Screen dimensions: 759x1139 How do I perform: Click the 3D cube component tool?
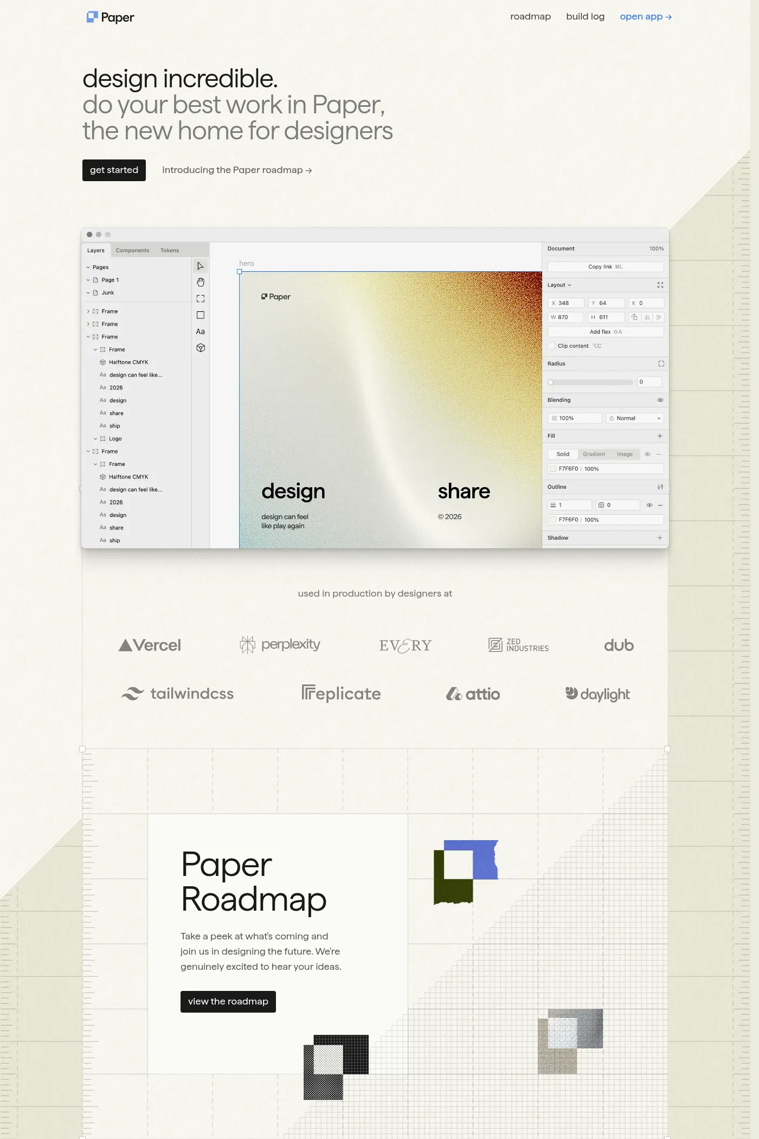click(x=200, y=348)
